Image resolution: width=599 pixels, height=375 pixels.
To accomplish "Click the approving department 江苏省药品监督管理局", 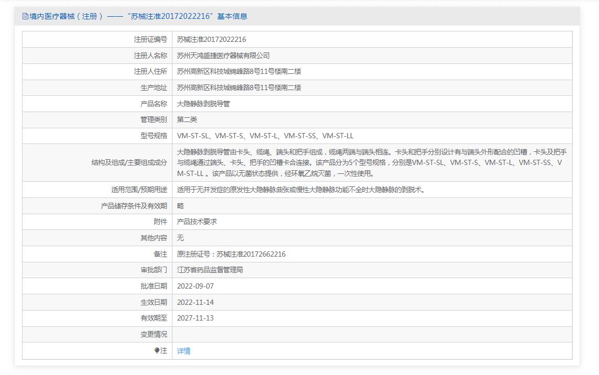I will (x=210, y=270).
